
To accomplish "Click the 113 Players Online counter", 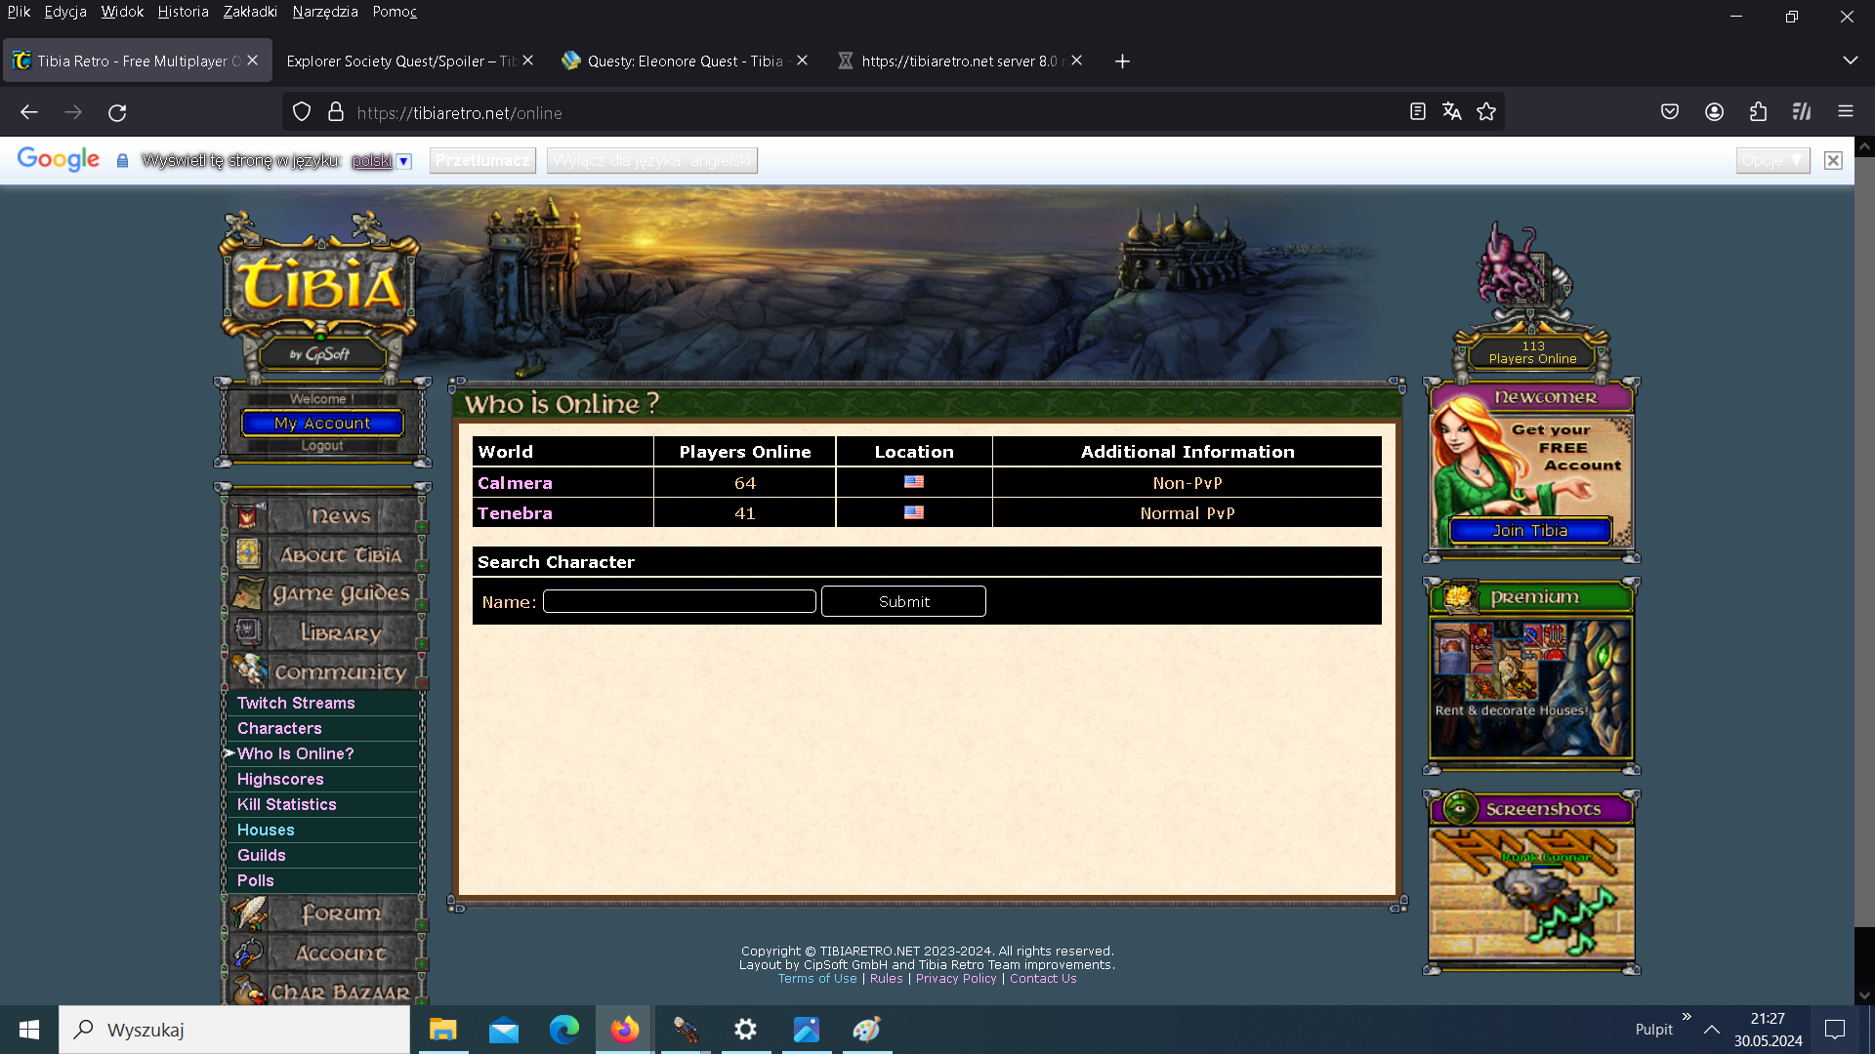I will click(1532, 352).
